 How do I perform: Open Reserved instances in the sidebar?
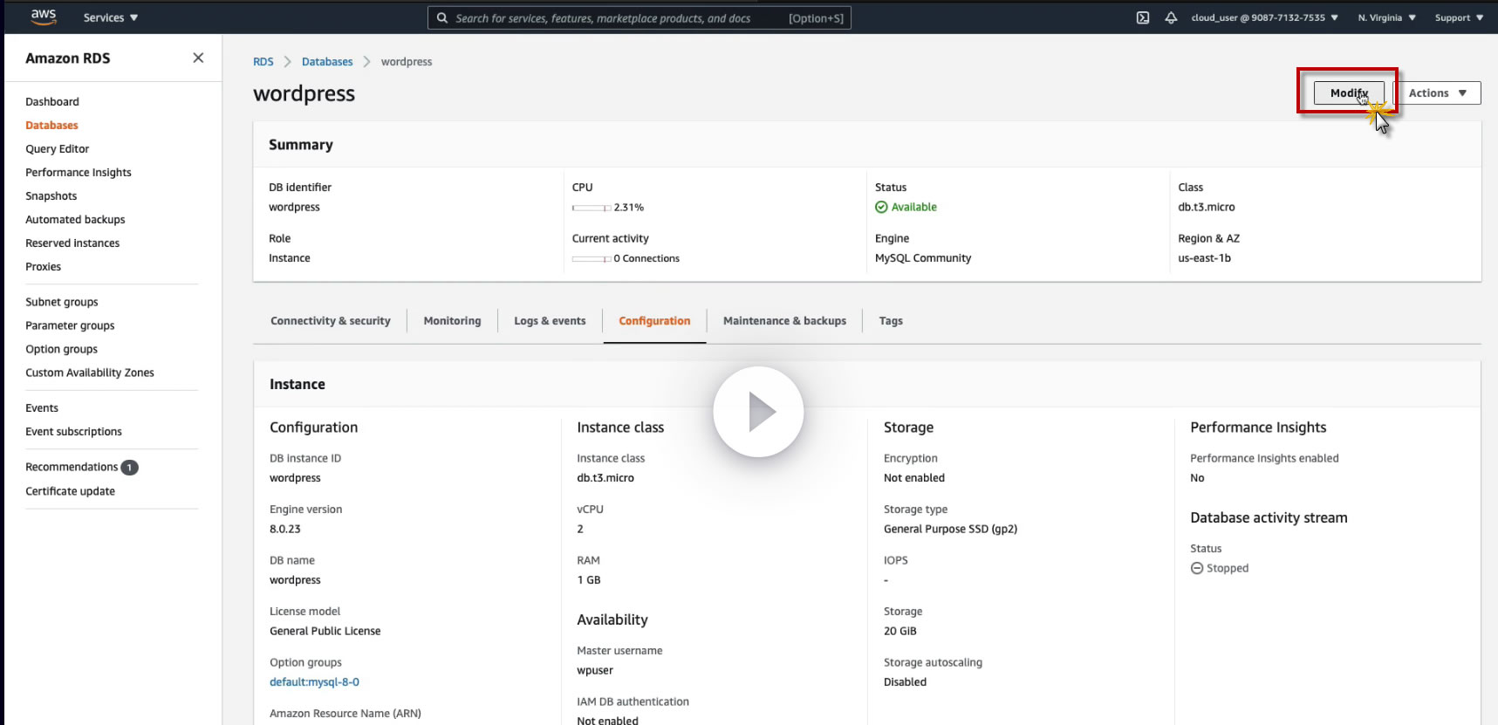(72, 243)
